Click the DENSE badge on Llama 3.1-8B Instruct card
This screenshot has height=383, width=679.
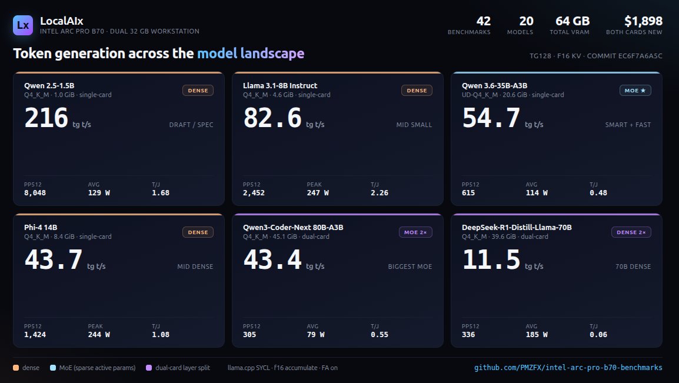pyautogui.click(x=417, y=91)
